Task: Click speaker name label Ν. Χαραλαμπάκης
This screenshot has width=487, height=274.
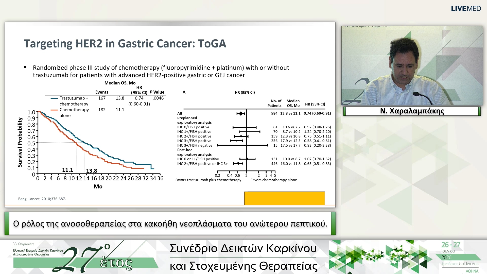Action: click(412, 111)
